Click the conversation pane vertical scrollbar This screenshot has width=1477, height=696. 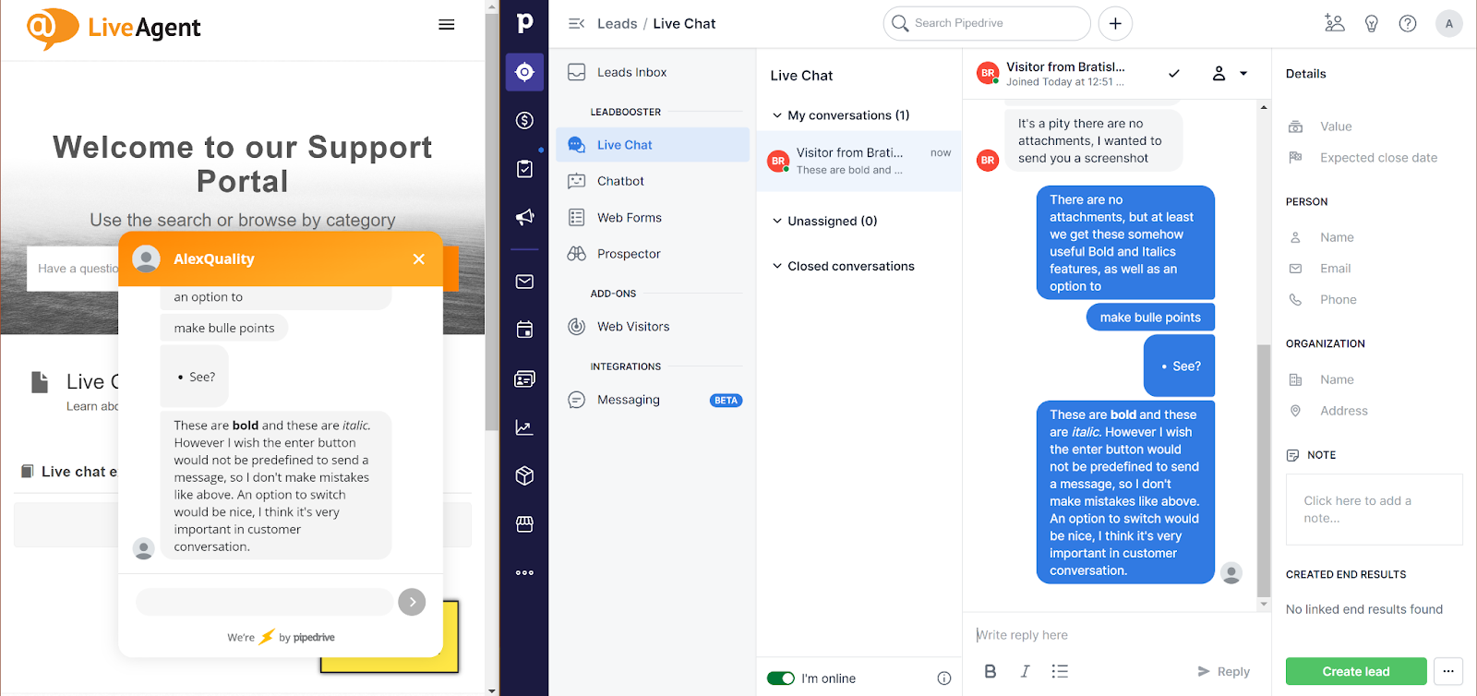[1264, 471]
